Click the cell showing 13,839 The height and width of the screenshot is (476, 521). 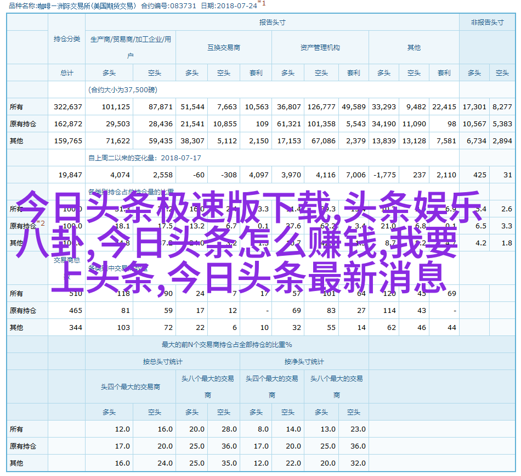click(x=384, y=141)
